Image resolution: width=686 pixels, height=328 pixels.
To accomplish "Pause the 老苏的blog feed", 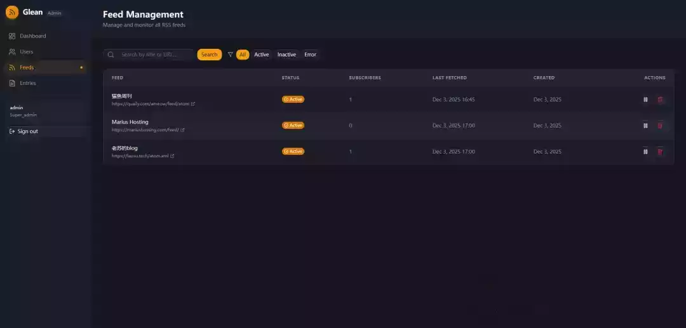I will point(645,152).
